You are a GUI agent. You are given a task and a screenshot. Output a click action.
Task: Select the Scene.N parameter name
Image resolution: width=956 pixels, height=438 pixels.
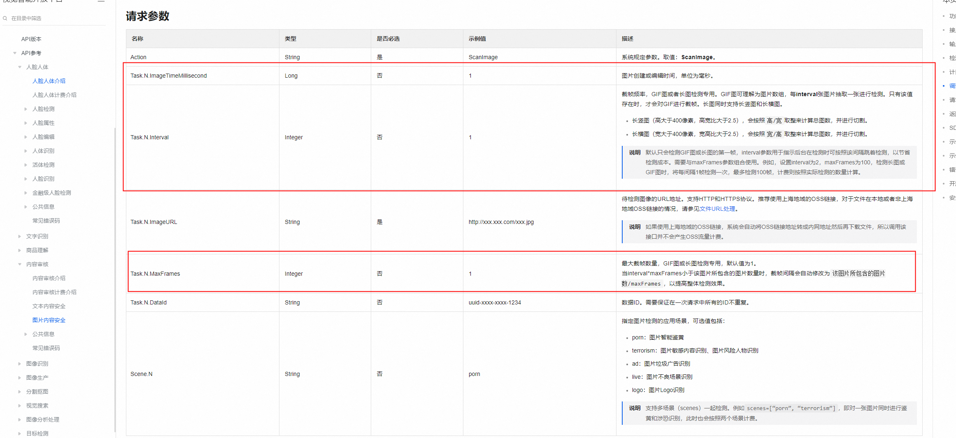coord(142,374)
